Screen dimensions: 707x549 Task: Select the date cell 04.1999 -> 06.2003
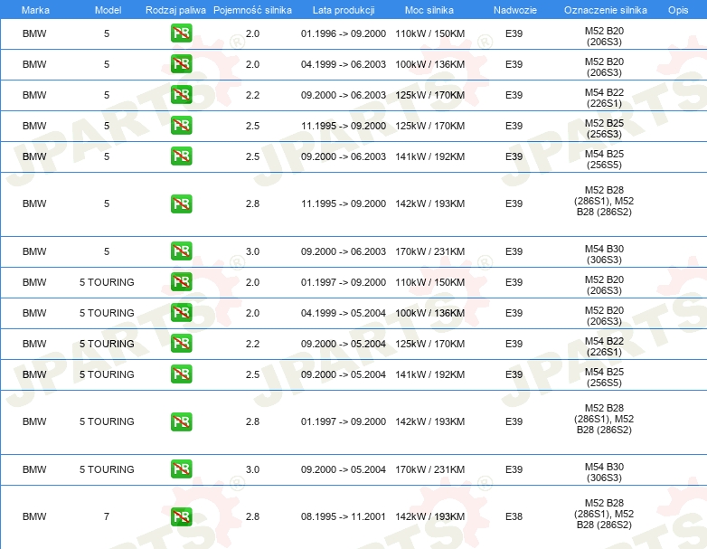(344, 64)
